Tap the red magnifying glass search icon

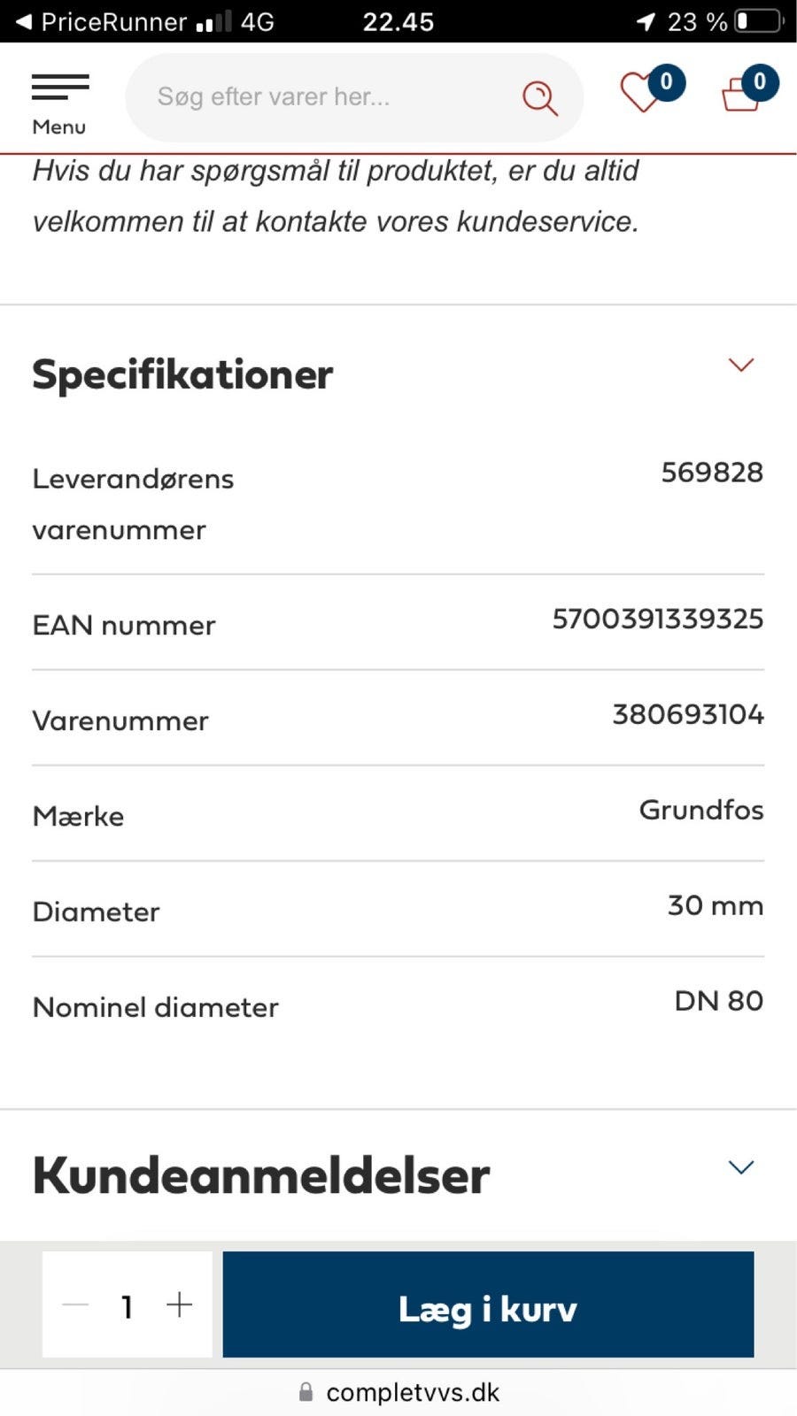(x=539, y=97)
